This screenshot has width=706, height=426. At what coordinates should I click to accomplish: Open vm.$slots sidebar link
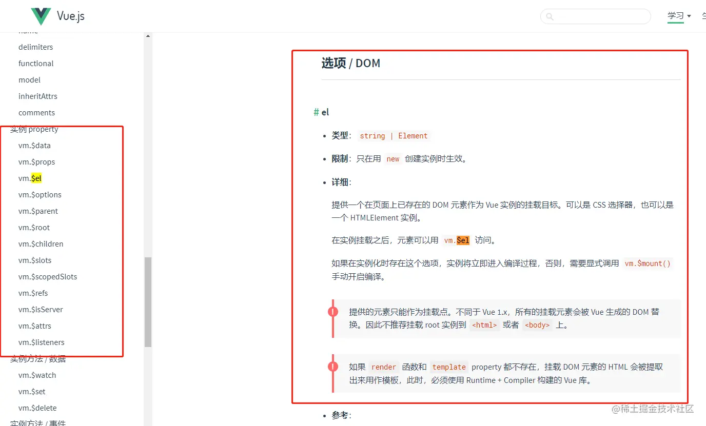point(35,260)
